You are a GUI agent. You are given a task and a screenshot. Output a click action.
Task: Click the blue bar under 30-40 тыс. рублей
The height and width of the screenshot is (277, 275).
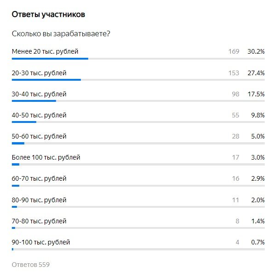pos(34,101)
